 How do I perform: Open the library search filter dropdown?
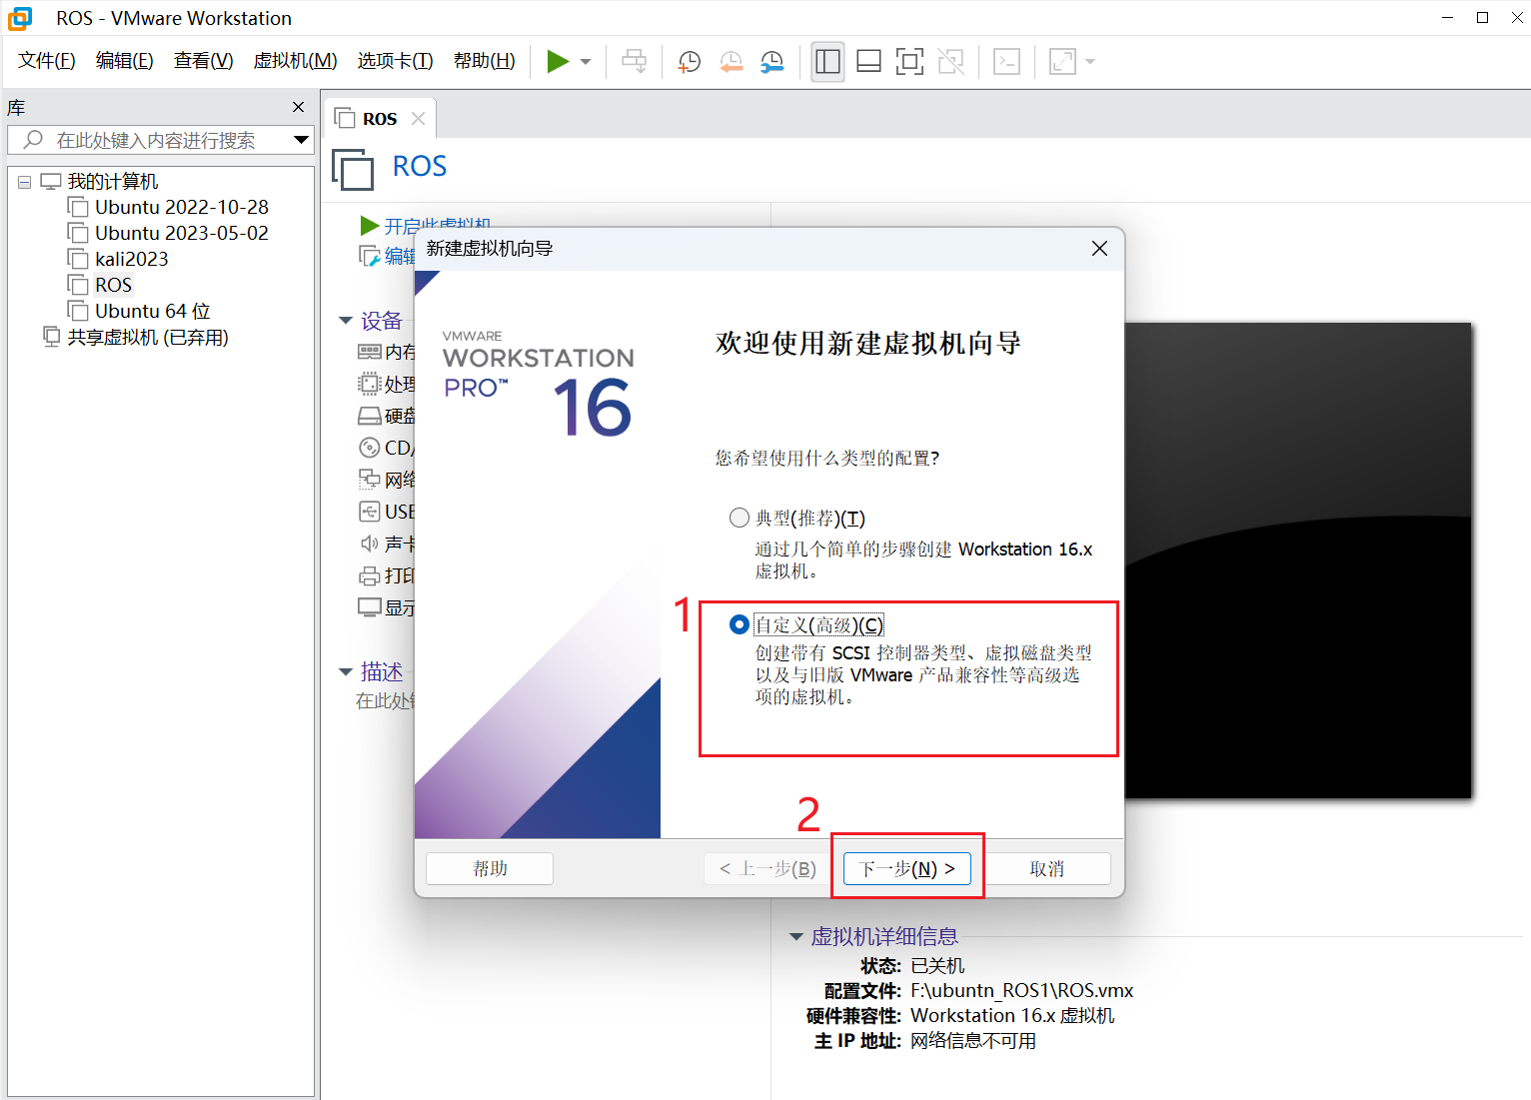[x=301, y=140]
